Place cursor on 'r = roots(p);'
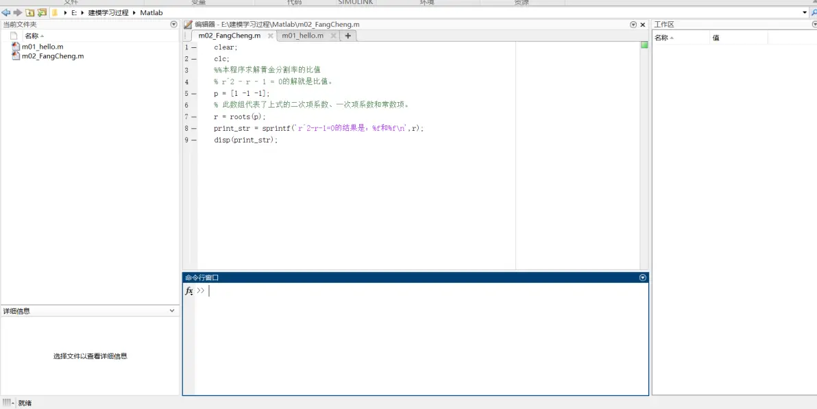Image resolution: width=817 pixels, height=409 pixels. (240, 116)
